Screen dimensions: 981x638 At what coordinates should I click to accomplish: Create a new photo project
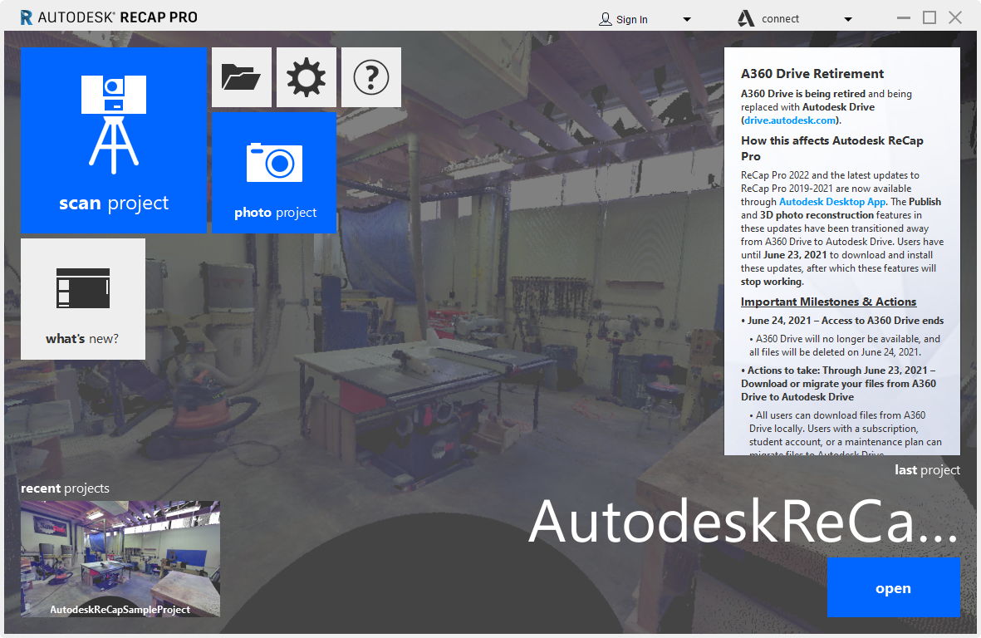pyautogui.click(x=274, y=173)
